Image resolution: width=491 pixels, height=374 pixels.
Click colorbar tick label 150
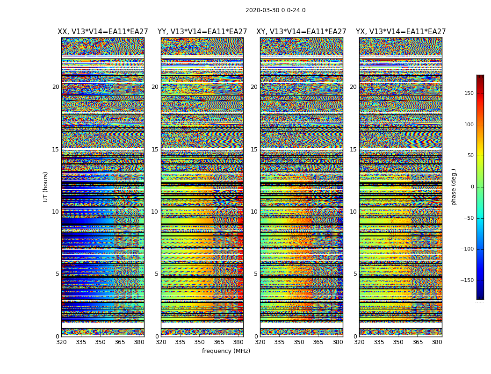(x=469, y=93)
